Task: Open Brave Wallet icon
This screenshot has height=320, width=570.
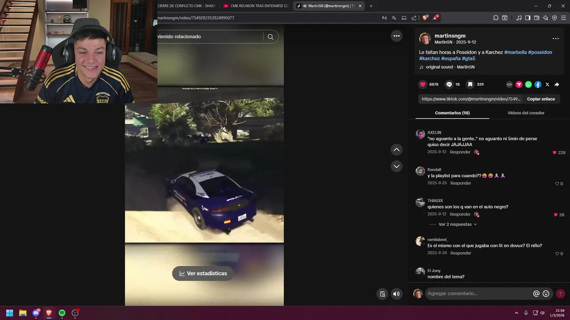Action: [x=537, y=18]
